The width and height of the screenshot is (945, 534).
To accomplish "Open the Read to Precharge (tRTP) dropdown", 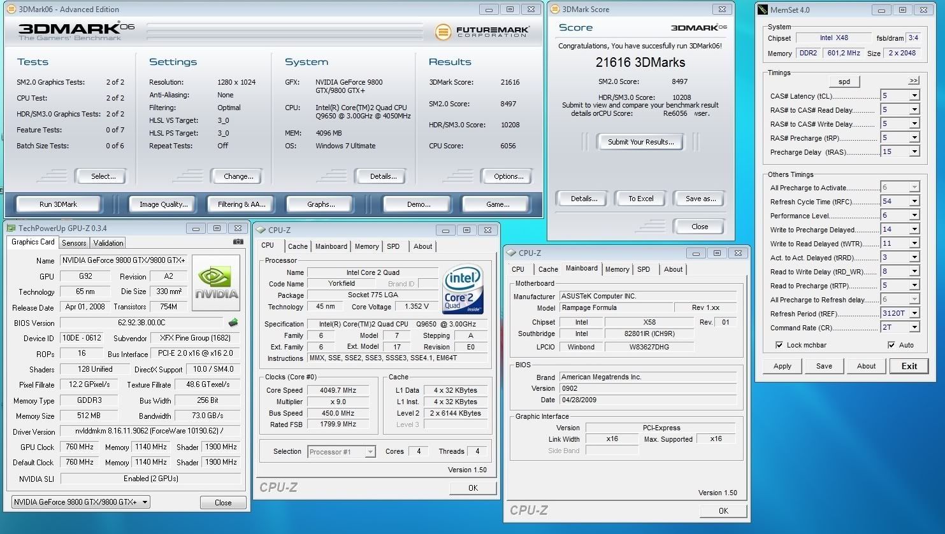I will (914, 285).
